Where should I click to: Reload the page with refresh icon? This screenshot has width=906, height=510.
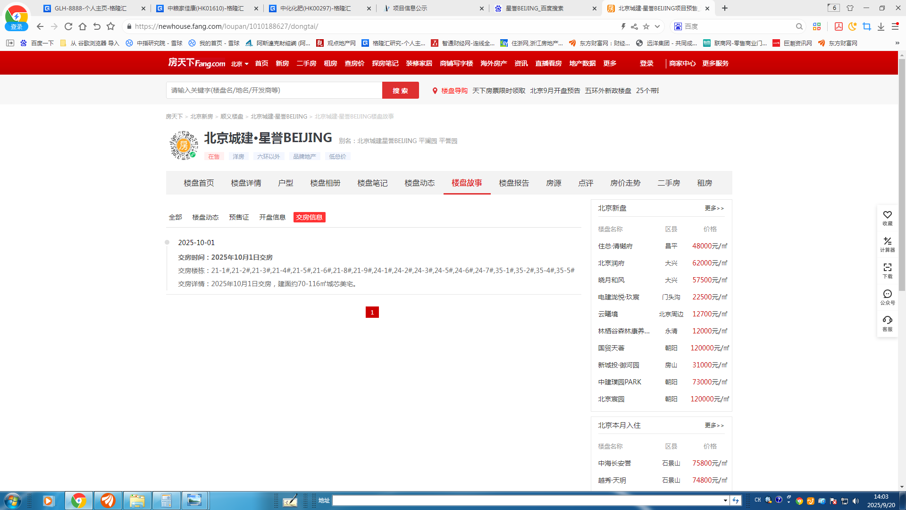(x=68, y=26)
